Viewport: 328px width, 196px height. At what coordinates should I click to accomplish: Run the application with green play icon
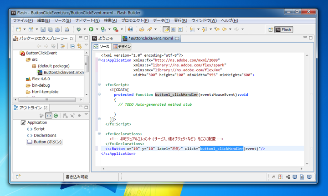click(x=91, y=29)
